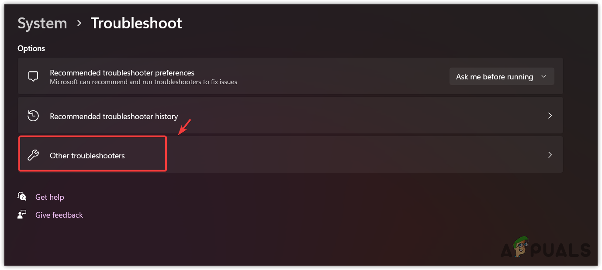Click the chat bubble icon beside troubleshooter preferences
This screenshot has width=602, height=270.
(33, 77)
